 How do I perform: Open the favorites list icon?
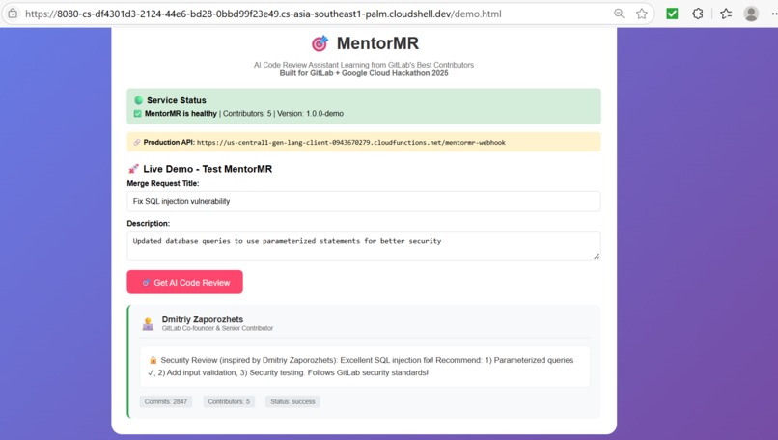[726, 14]
